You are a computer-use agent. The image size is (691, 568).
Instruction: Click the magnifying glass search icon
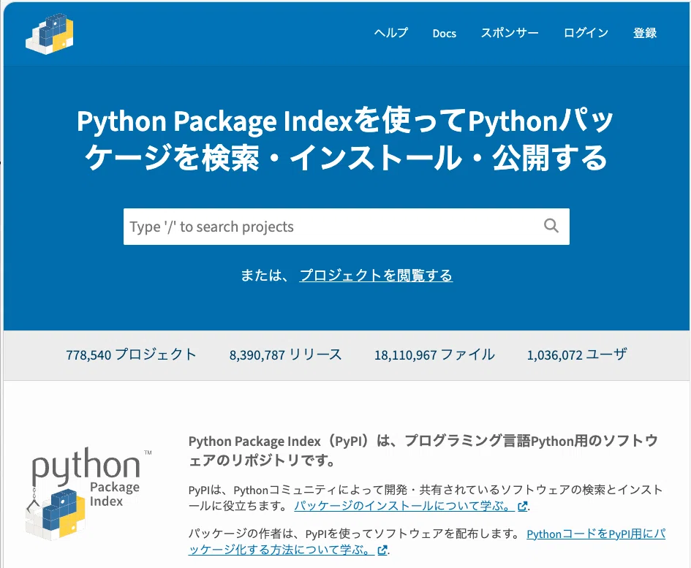point(551,226)
